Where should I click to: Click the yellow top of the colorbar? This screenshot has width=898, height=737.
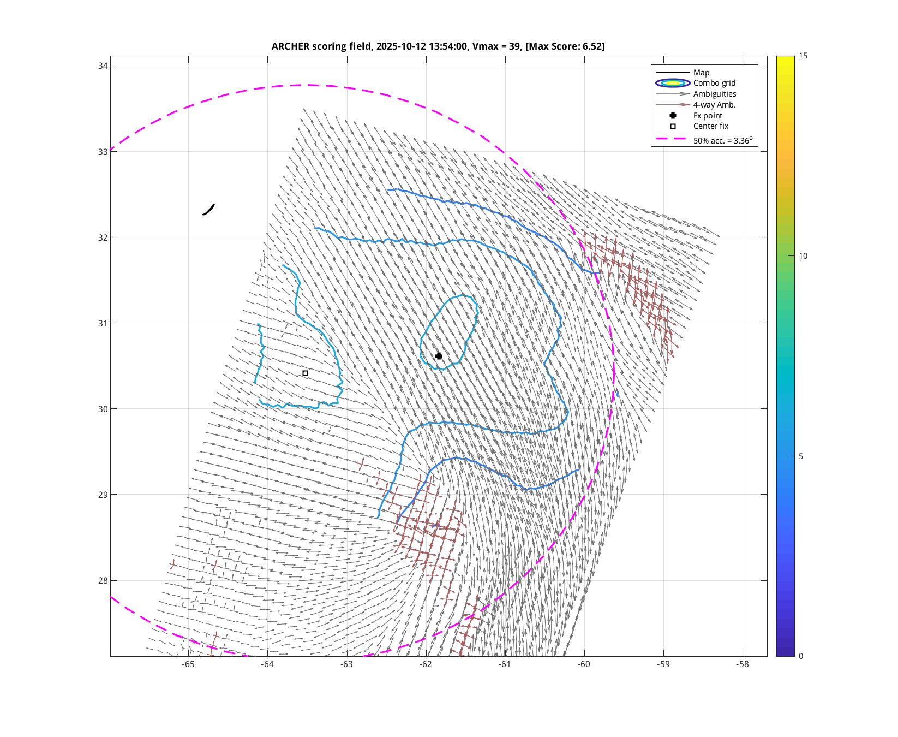pos(785,59)
